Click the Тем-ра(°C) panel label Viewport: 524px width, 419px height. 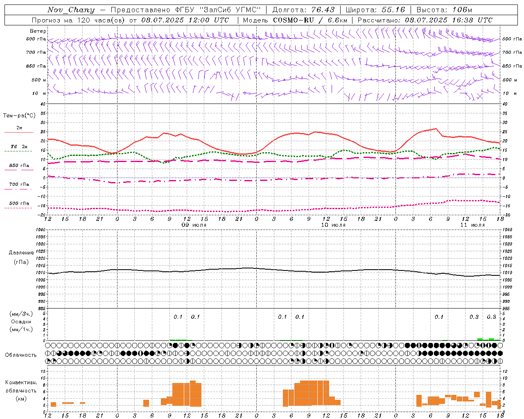coord(19,116)
